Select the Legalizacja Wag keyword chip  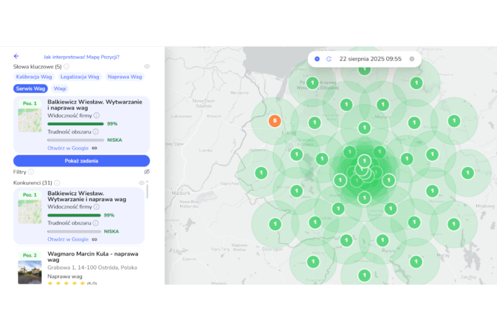80,77
